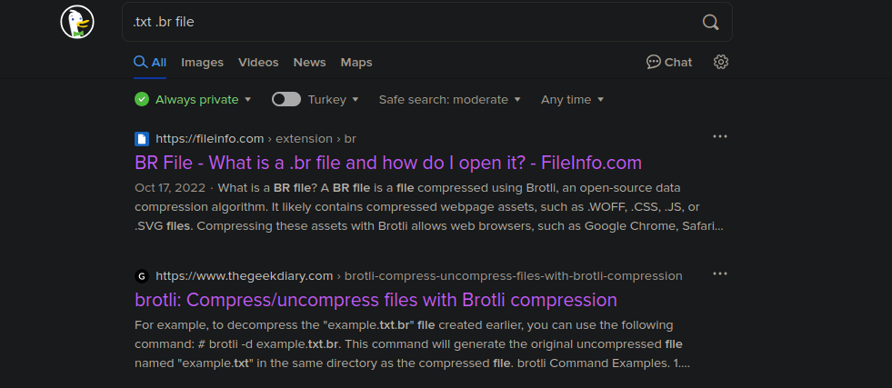Switch to the Videos tab
The height and width of the screenshot is (388, 892).
point(258,63)
